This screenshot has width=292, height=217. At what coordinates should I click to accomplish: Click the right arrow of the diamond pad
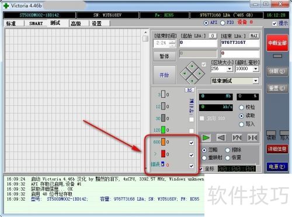[200, 74]
